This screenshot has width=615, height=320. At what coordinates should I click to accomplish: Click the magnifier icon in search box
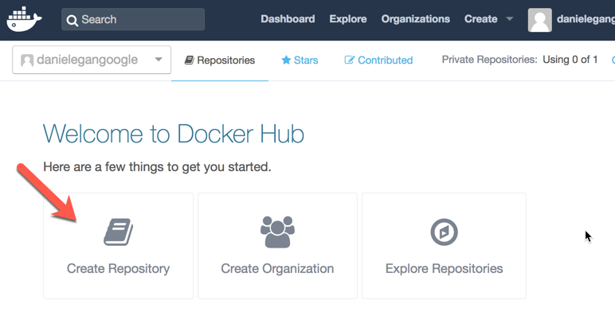click(x=72, y=20)
